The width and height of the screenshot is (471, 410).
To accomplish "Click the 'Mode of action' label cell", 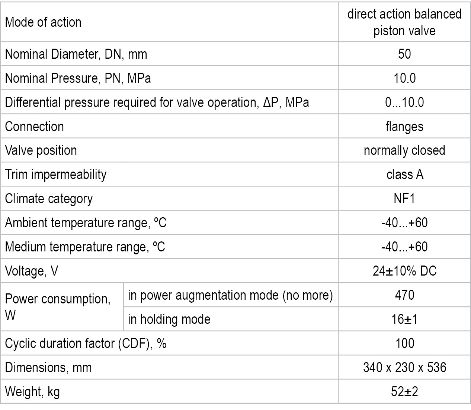I will 43,22.
